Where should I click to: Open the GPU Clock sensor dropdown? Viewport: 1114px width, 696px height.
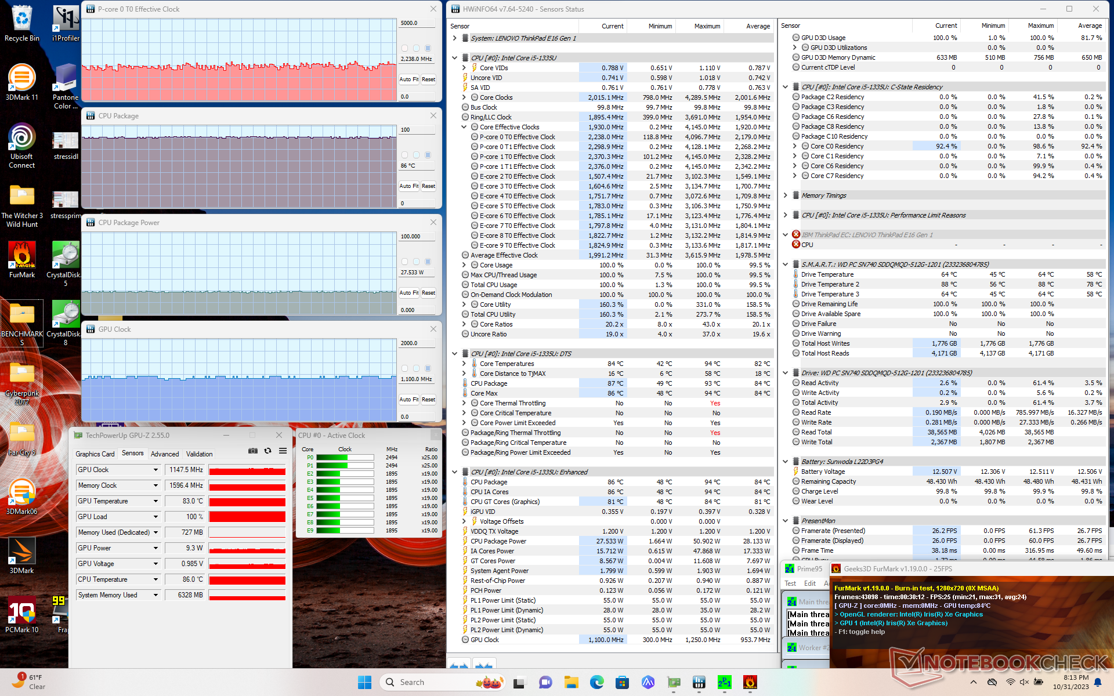pos(155,470)
